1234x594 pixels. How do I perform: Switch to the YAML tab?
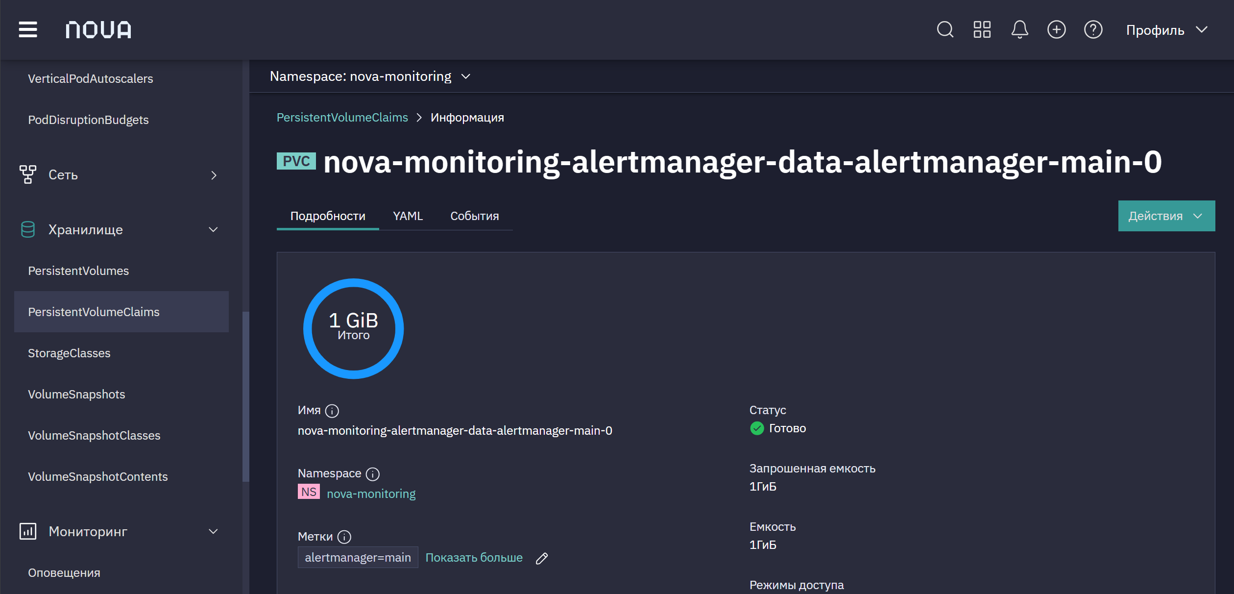click(408, 216)
